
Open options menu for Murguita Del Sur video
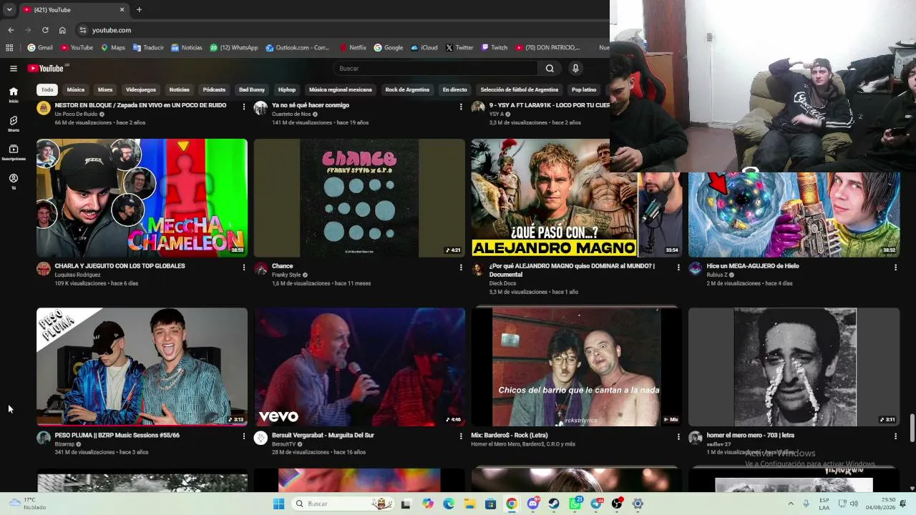461,436
